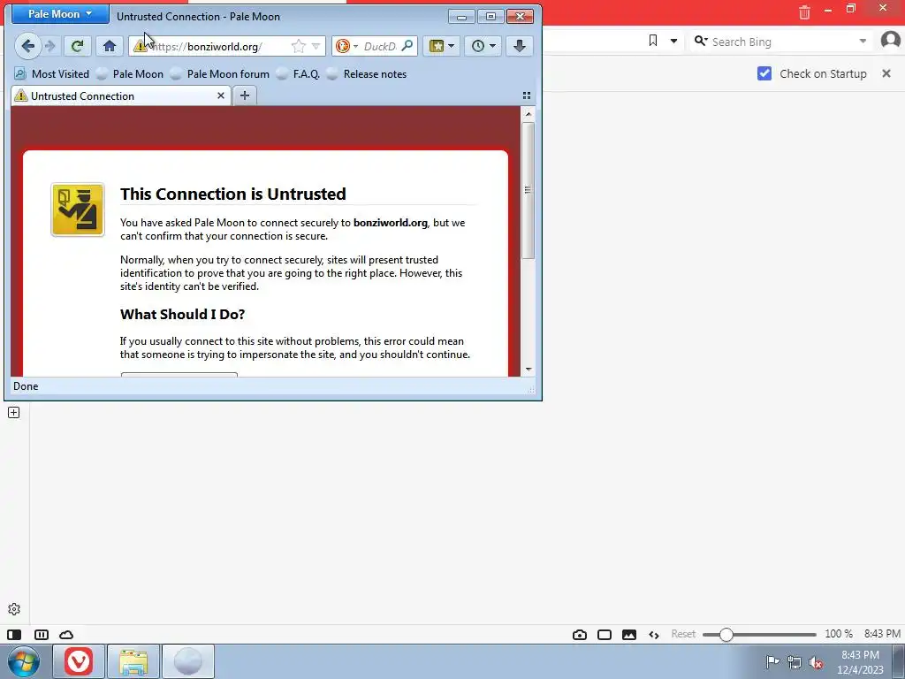Click the bonziworld.org address field
Screen dimensions: 905x679
click(x=225, y=46)
